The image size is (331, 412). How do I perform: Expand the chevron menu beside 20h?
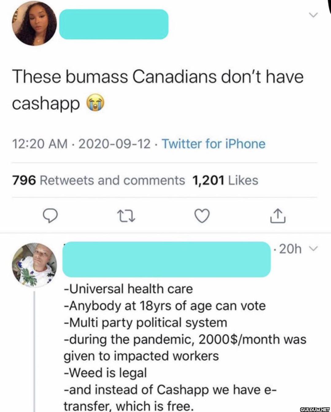click(x=313, y=248)
